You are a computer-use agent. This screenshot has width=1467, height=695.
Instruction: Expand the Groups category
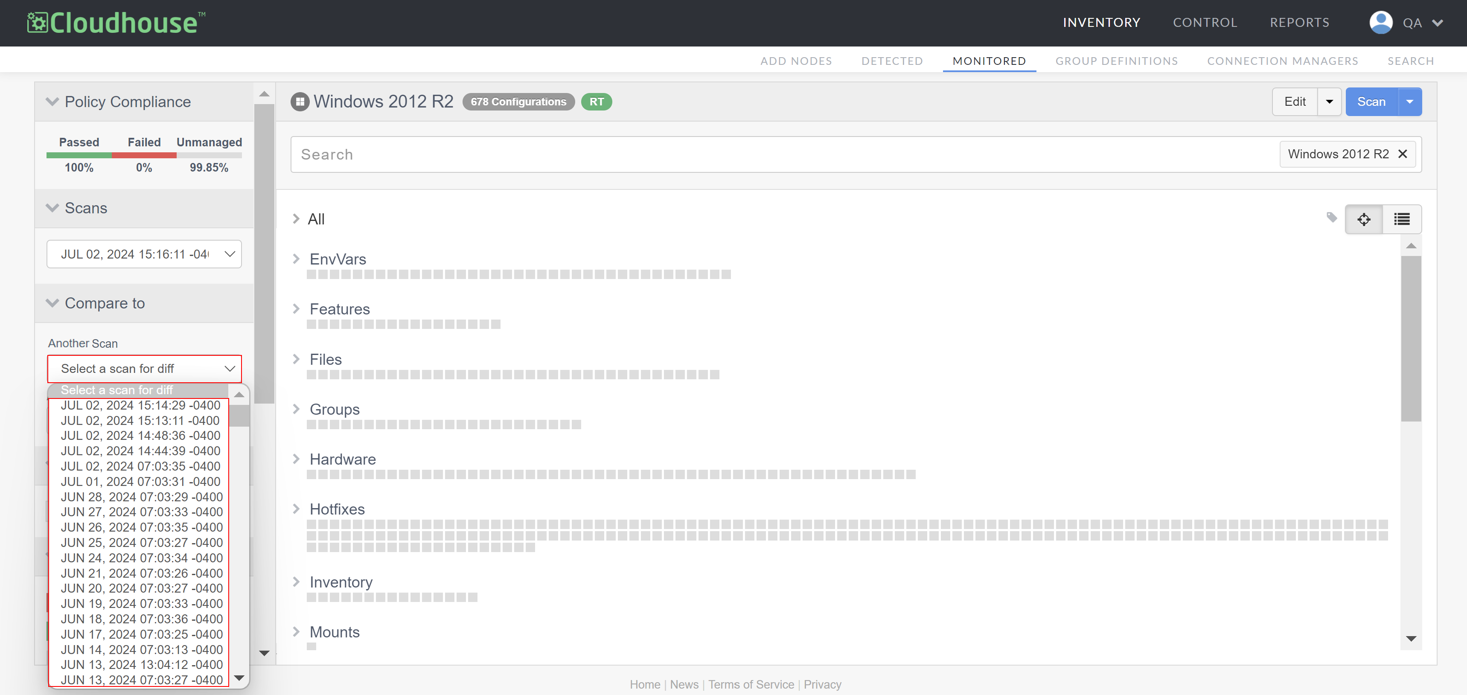click(x=296, y=409)
